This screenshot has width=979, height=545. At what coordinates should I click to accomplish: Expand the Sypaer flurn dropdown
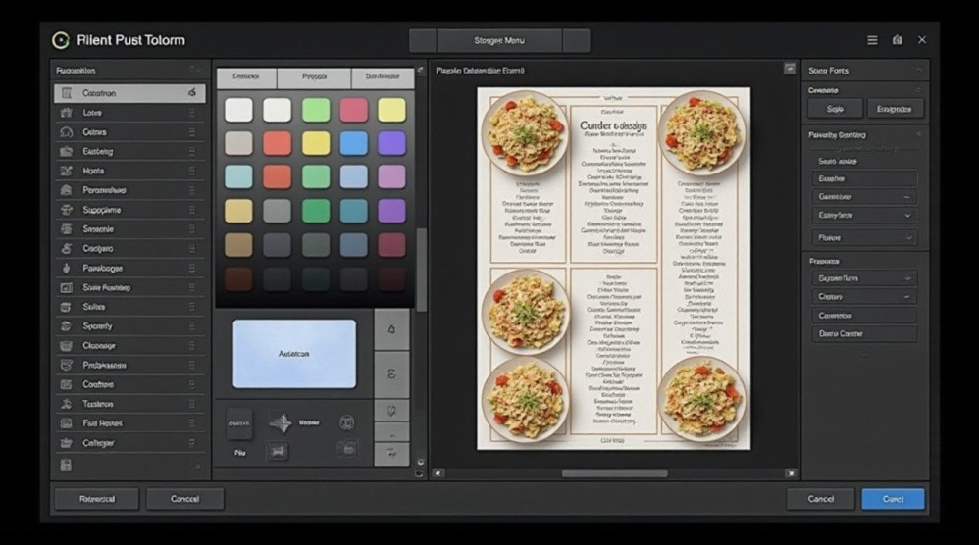point(864,278)
